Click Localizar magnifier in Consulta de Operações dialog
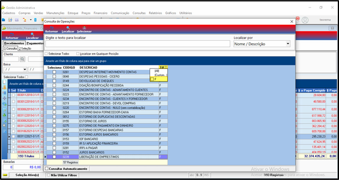This screenshot has height=180, width=339. (x=68, y=28)
